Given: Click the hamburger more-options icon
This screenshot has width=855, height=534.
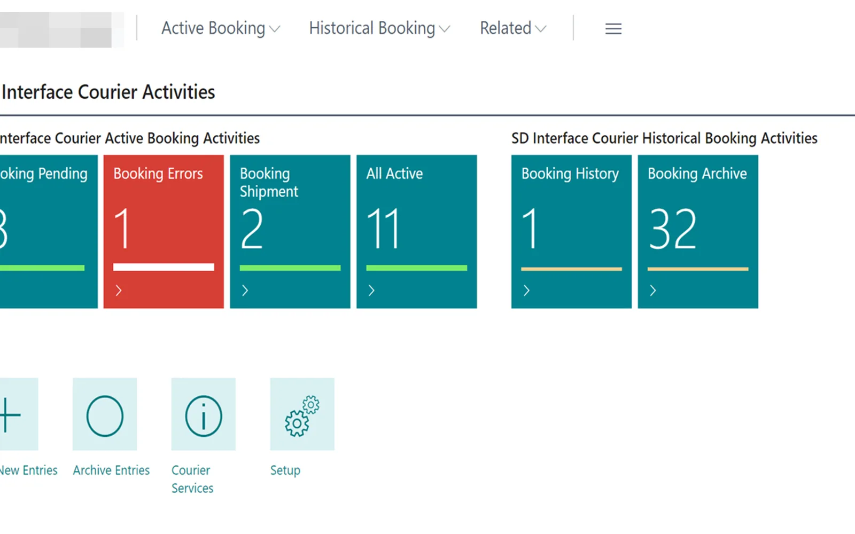Looking at the screenshot, I should coord(613,29).
